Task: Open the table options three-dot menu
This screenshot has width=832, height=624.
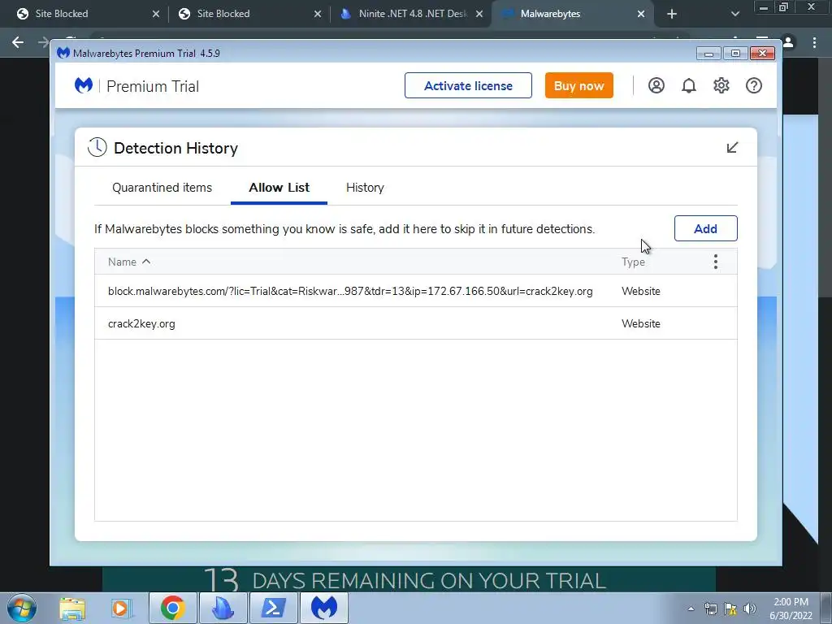Action: pyautogui.click(x=715, y=262)
